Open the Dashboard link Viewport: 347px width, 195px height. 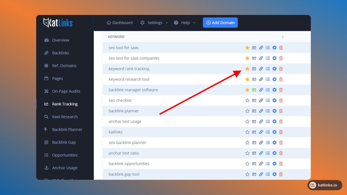[x=120, y=23]
